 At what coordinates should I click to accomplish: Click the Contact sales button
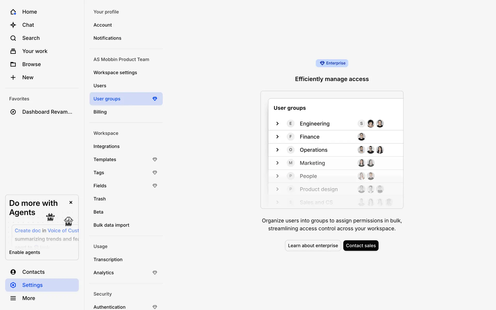361,246
